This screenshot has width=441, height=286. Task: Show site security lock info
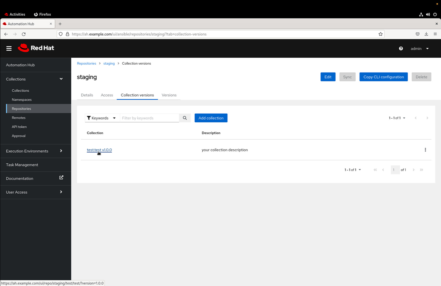coord(67,34)
